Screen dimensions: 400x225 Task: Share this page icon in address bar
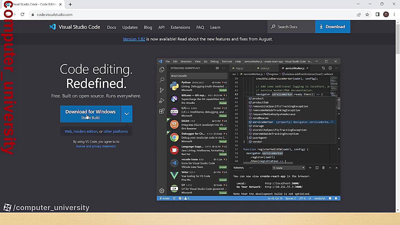(x=359, y=14)
